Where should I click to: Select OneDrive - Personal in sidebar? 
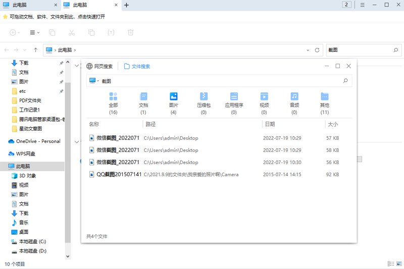(x=38, y=141)
